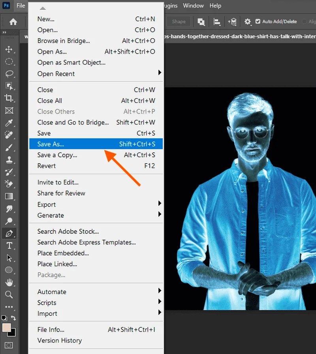Toggle the Auto Add/Delete checkbox
The height and width of the screenshot is (354, 316).
tap(258, 21)
